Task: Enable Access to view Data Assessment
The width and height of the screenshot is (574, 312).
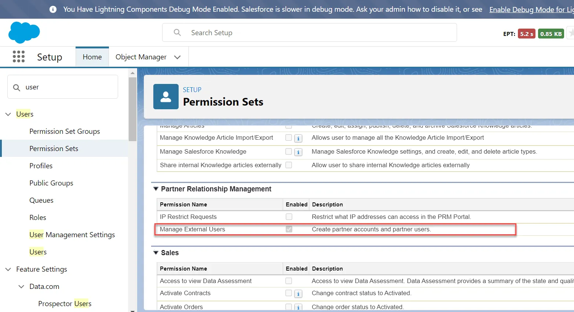Action: tap(289, 281)
